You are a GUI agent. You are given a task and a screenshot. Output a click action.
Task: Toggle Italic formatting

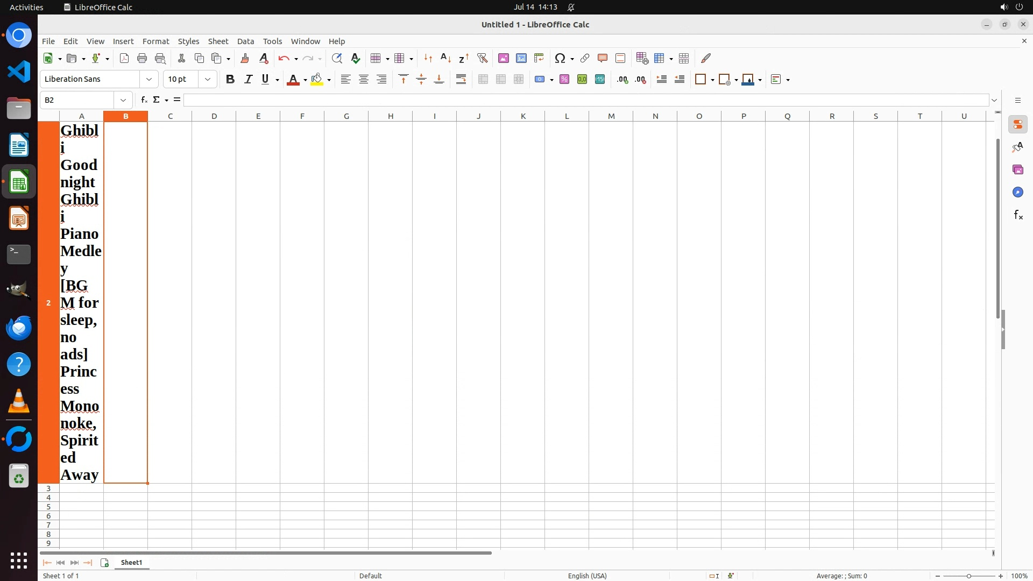click(248, 79)
